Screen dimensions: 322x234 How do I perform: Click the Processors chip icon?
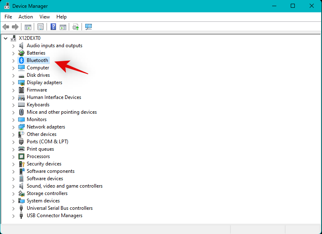pos(21,156)
